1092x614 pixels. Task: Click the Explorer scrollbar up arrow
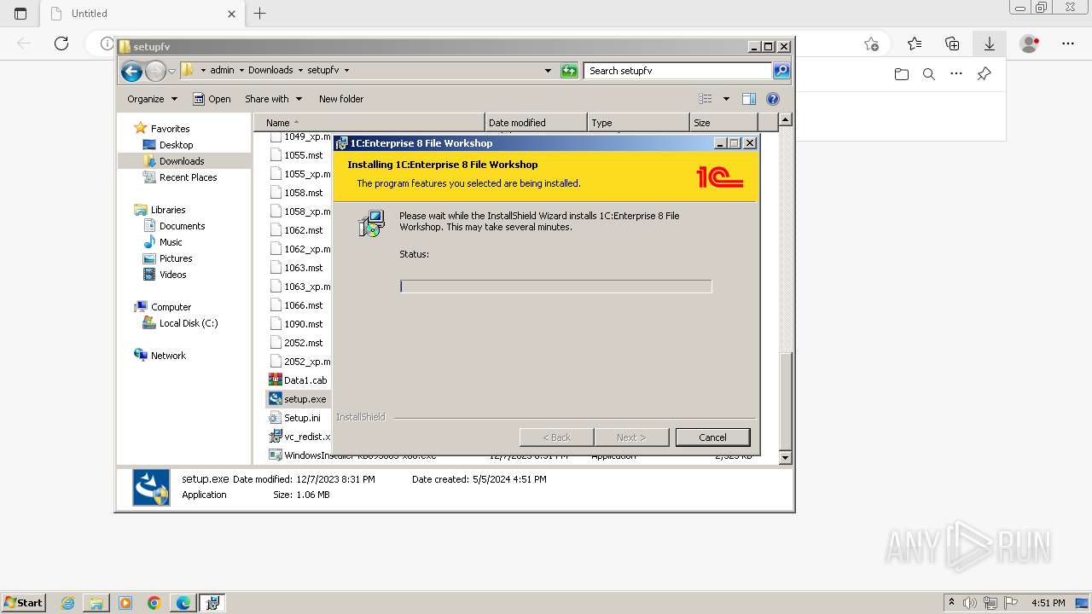786,120
